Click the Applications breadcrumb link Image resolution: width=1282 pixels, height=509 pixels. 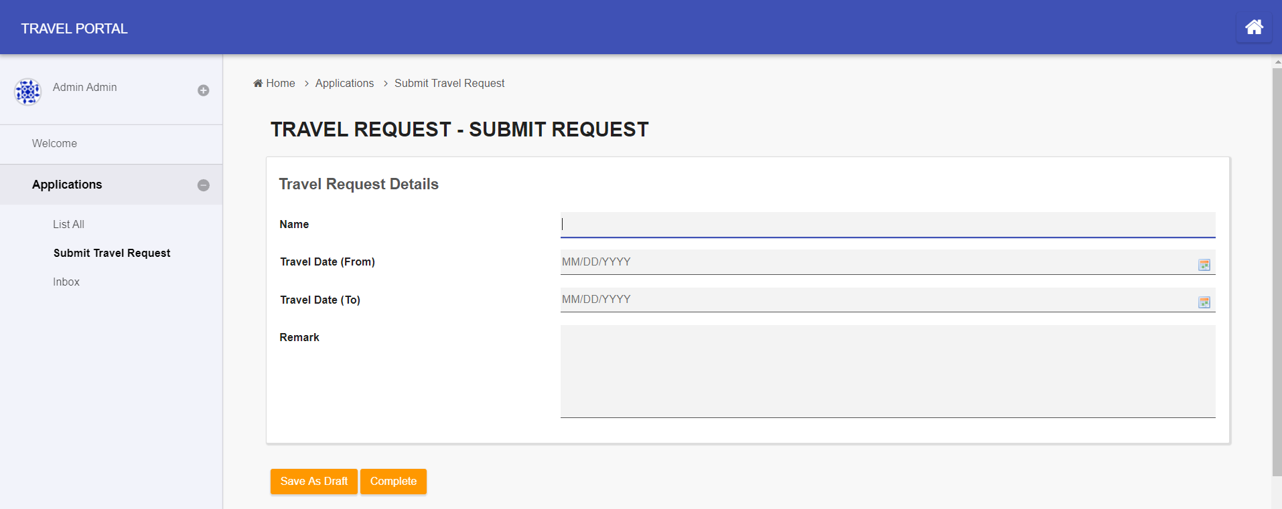(344, 84)
